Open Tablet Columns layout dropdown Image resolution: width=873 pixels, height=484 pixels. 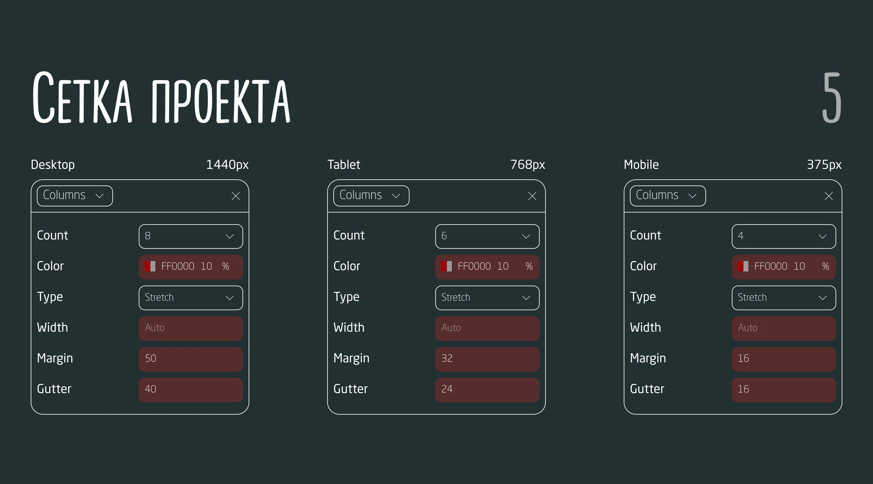pyautogui.click(x=371, y=196)
